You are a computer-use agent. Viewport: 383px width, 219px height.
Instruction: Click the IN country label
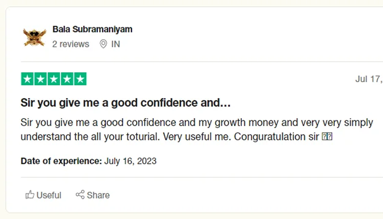pyautogui.click(x=115, y=44)
